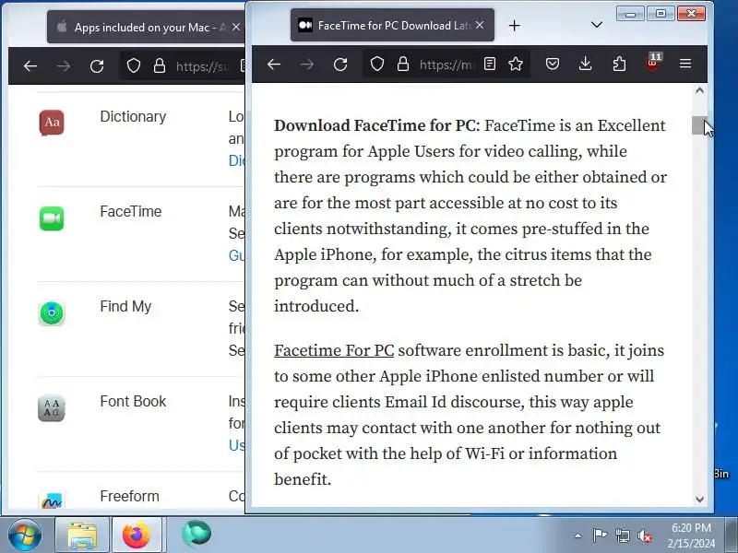Open the clock showing 6:20 PM
This screenshot has width=738, height=553.
[691, 535]
